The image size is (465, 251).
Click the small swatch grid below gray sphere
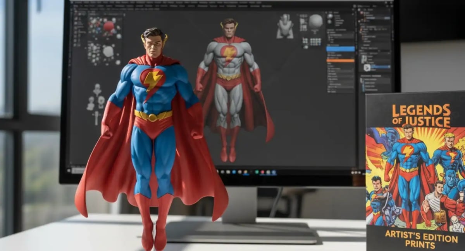(x=316, y=41)
